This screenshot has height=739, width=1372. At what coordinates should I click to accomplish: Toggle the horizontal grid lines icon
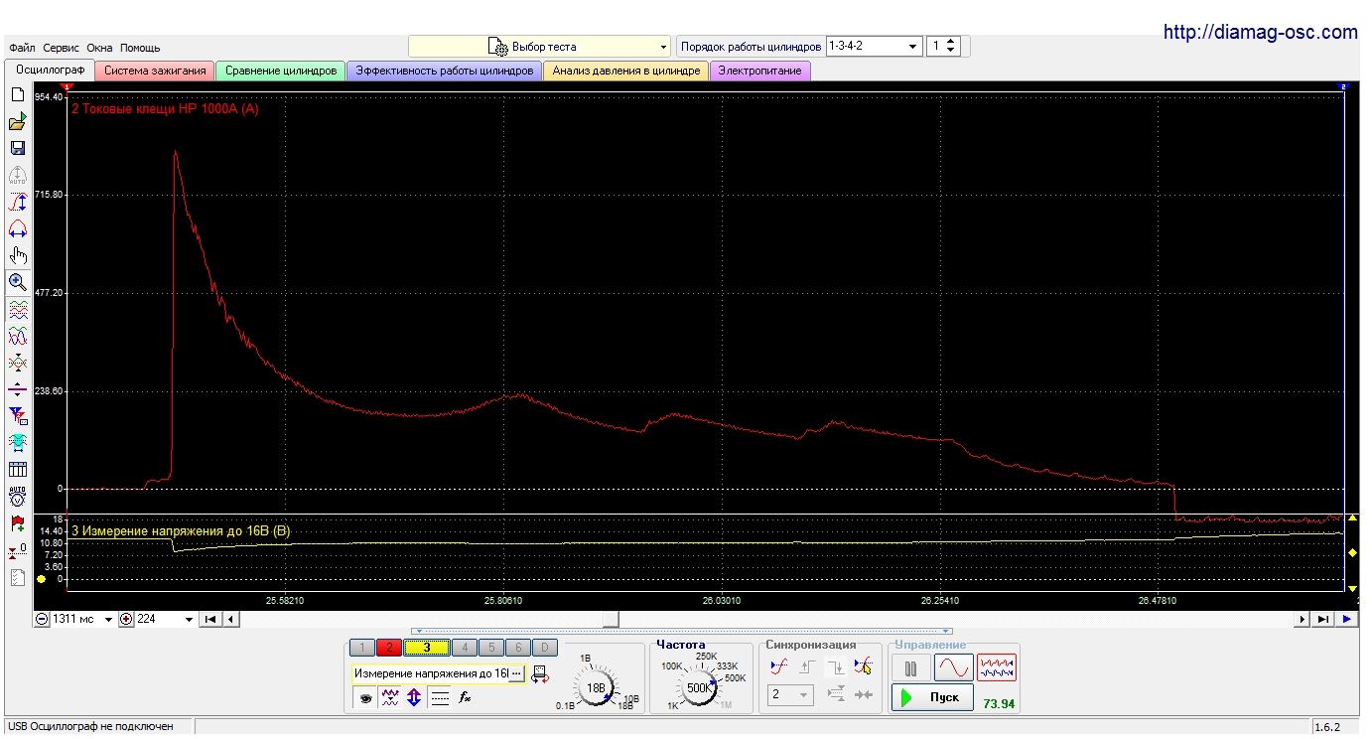click(440, 698)
